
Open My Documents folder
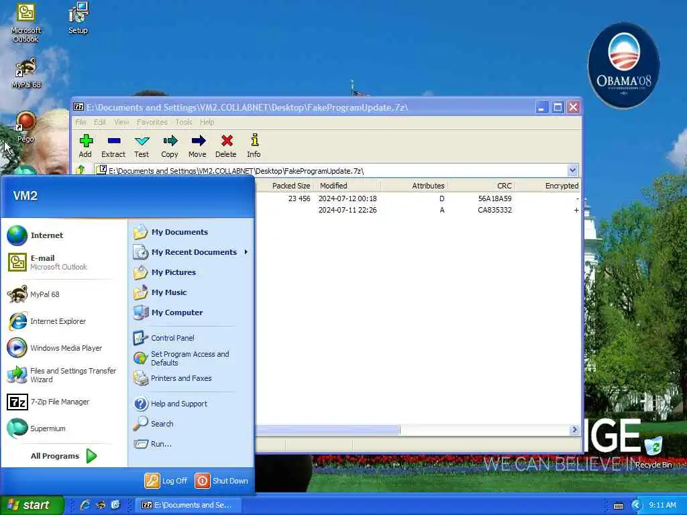point(191,232)
